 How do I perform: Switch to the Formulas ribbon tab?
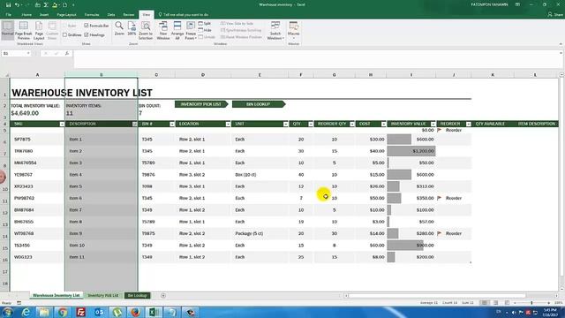click(92, 15)
